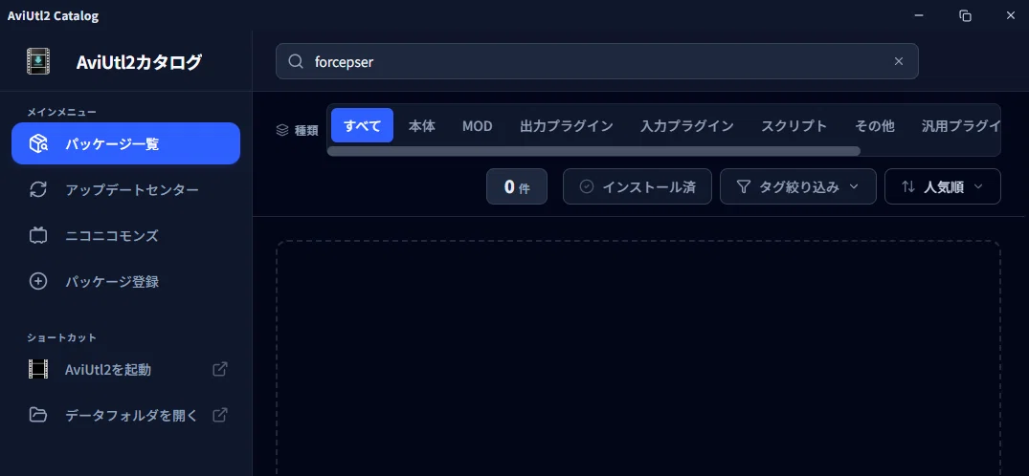This screenshot has height=476, width=1029.
Task: Select the 入力プラグイン tab
Action: (687, 125)
